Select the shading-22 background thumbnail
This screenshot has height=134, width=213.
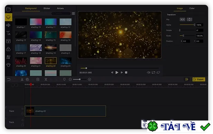(x=51, y=60)
